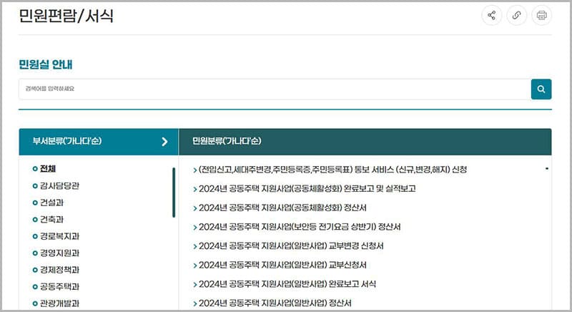
Task: Open the 통보 서비스 (신규,변경,해지) 신청 link
Action: [332, 170]
